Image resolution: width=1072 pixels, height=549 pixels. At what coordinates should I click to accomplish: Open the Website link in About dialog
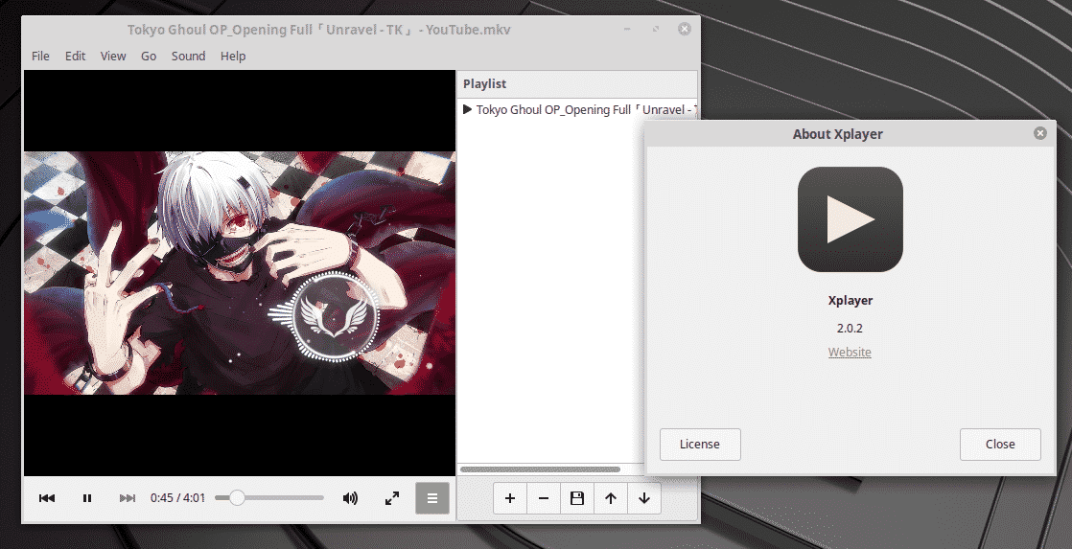(x=850, y=352)
